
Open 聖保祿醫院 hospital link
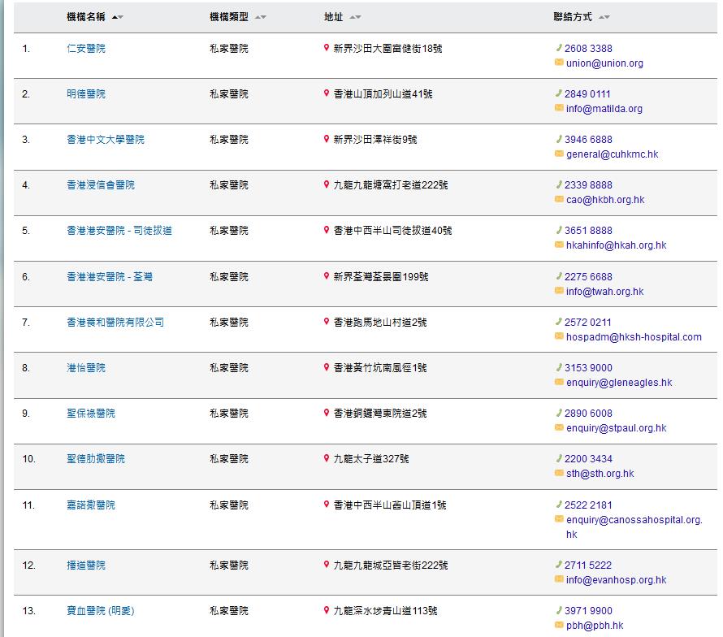coord(91,414)
